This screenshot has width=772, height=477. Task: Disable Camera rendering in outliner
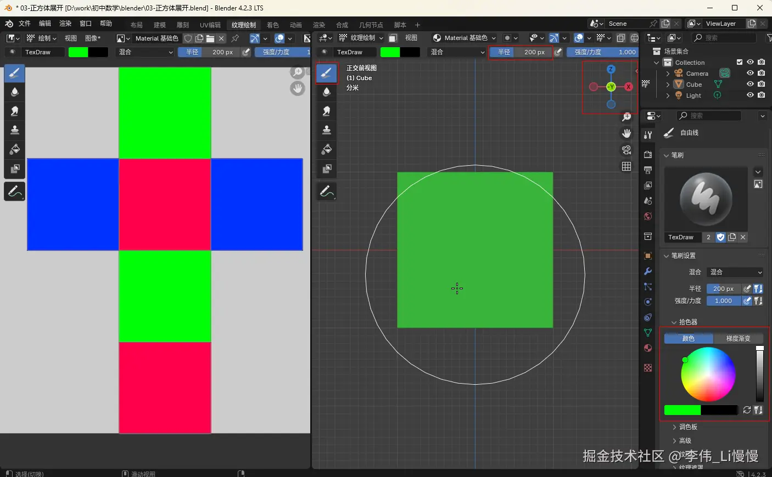pos(761,73)
